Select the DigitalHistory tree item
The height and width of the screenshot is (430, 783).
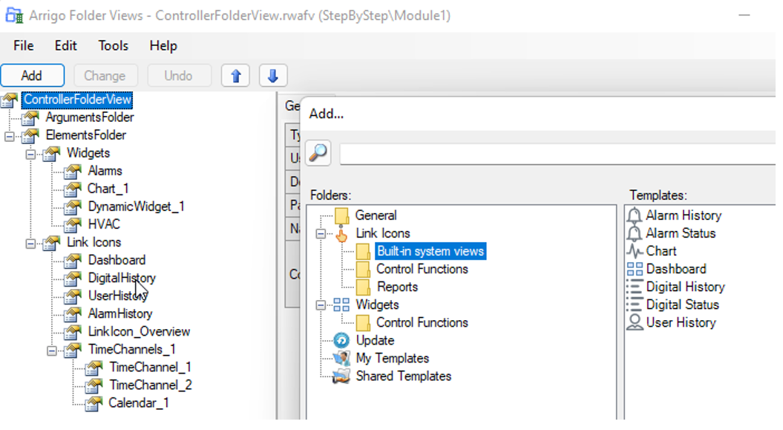(x=122, y=278)
